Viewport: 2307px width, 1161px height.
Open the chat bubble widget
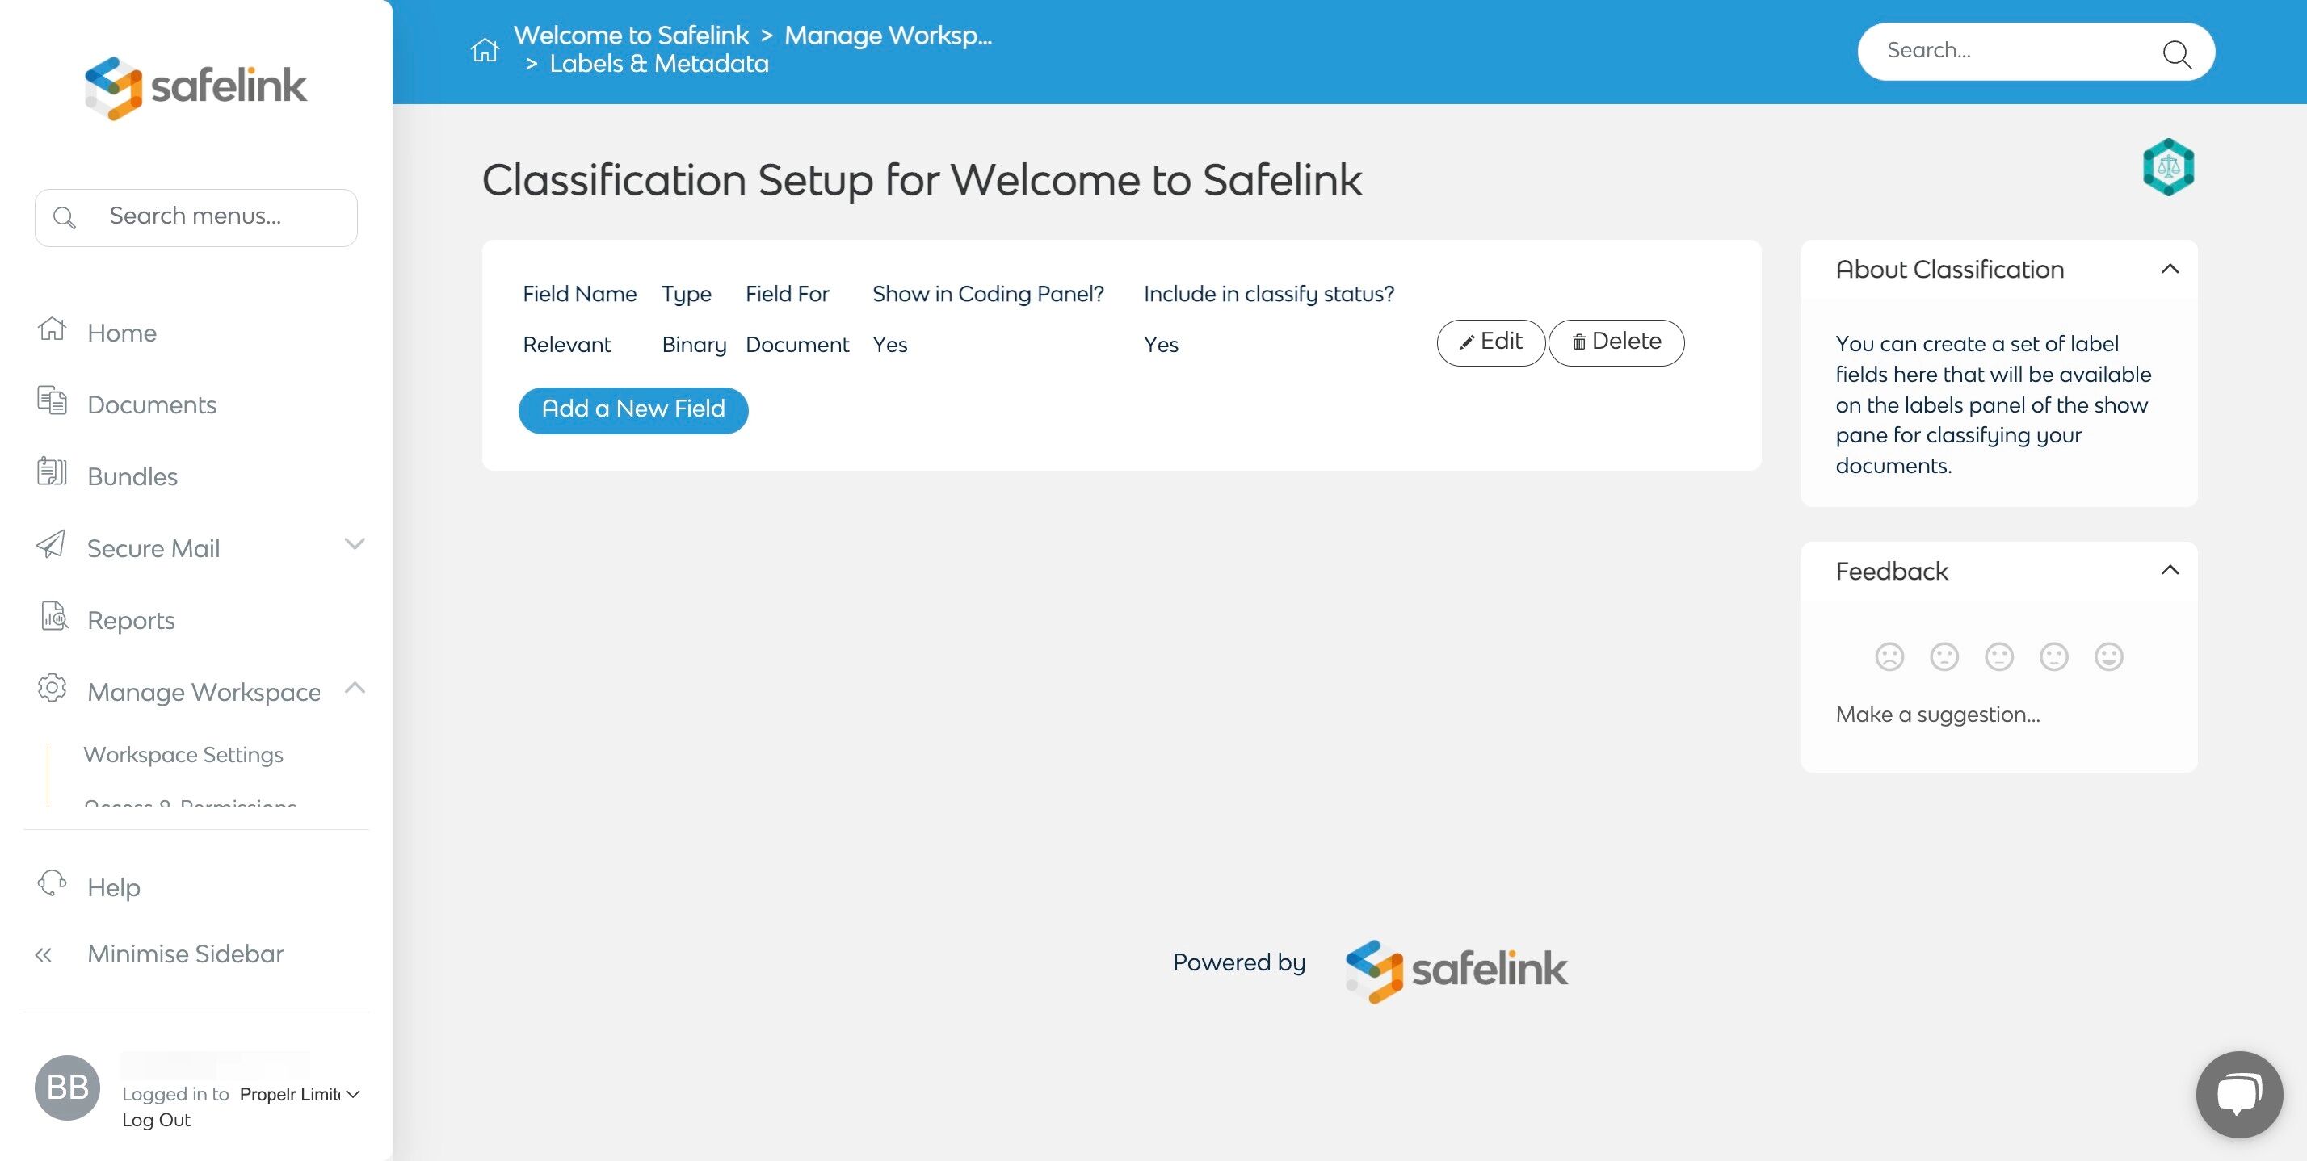[x=2238, y=1094]
